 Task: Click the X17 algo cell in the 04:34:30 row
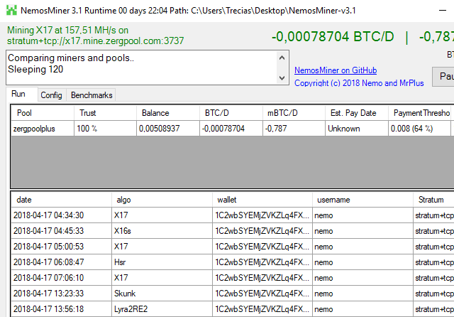coord(162,215)
